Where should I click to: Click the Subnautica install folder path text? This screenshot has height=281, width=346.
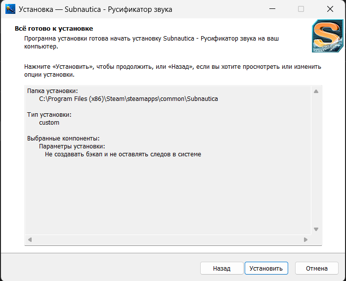click(129, 99)
